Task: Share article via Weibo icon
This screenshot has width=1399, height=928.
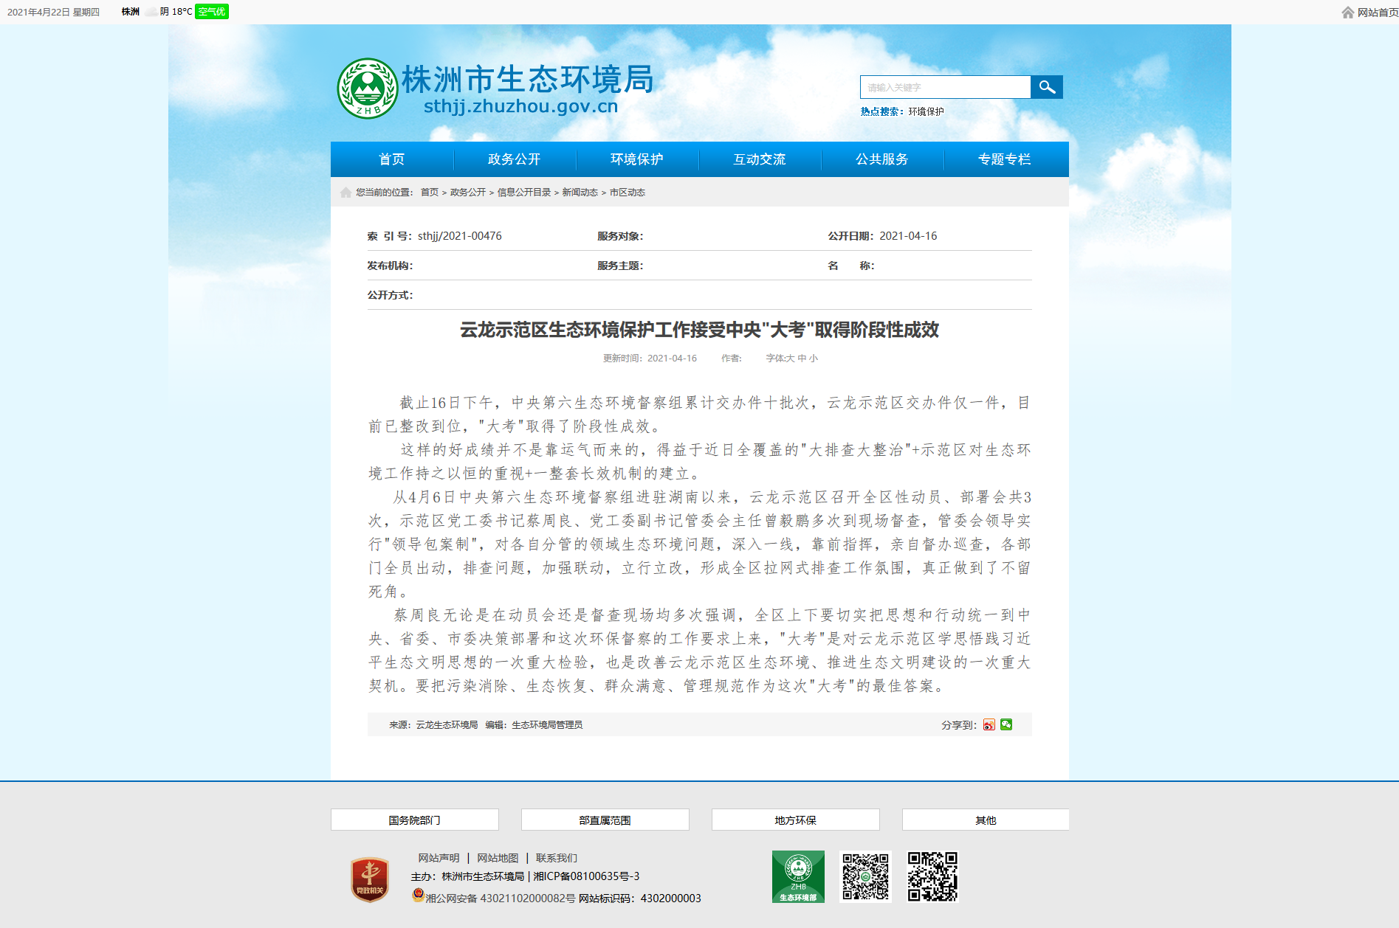Action: 989,725
